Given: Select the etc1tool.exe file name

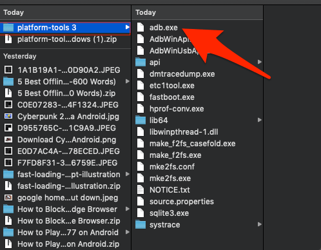Looking at the screenshot, I should [x=172, y=86].
